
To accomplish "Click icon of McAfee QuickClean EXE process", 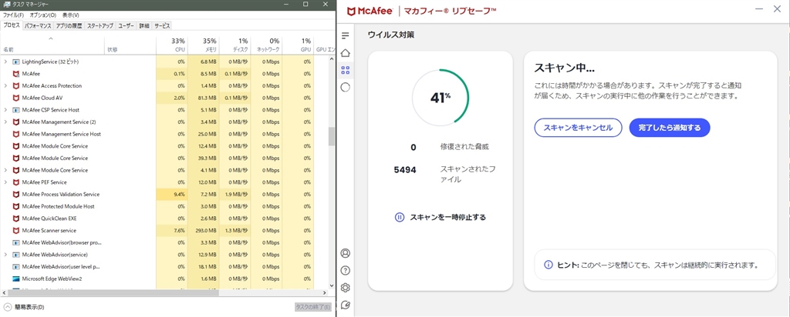I will click(15, 219).
